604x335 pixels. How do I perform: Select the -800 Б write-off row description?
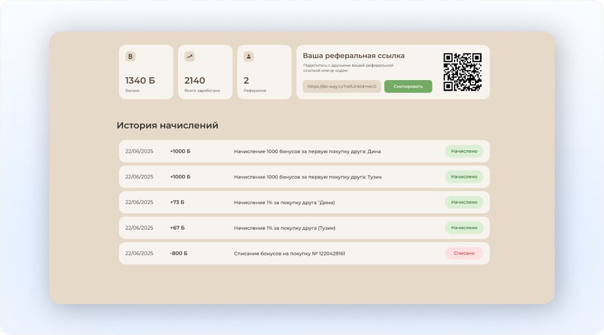click(x=289, y=254)
